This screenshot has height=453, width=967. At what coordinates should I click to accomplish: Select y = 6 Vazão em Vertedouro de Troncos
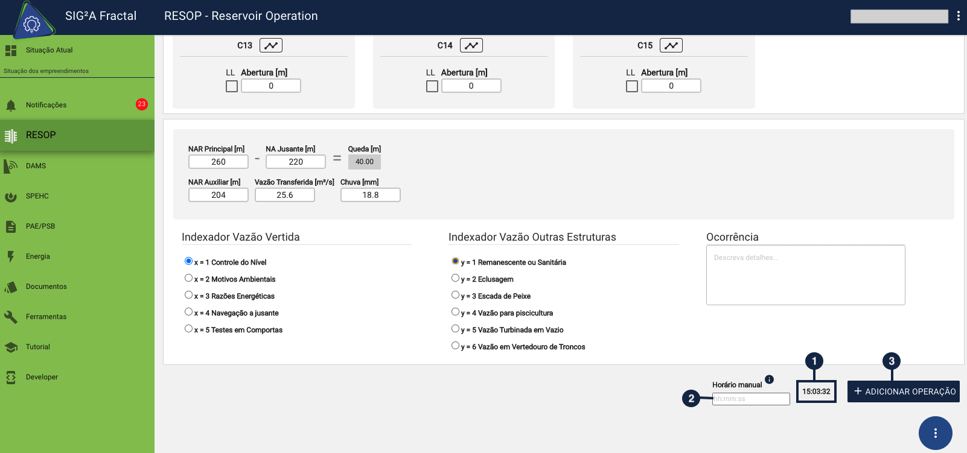tap(455, 346)
